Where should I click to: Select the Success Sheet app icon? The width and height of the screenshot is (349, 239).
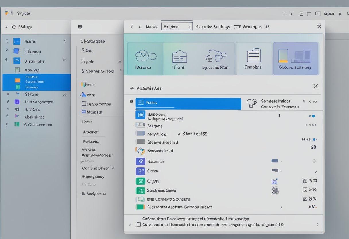140,190
